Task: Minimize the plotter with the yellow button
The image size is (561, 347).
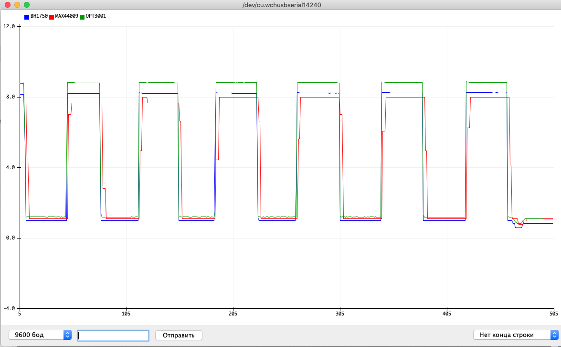Action: (x=17, y=5)
